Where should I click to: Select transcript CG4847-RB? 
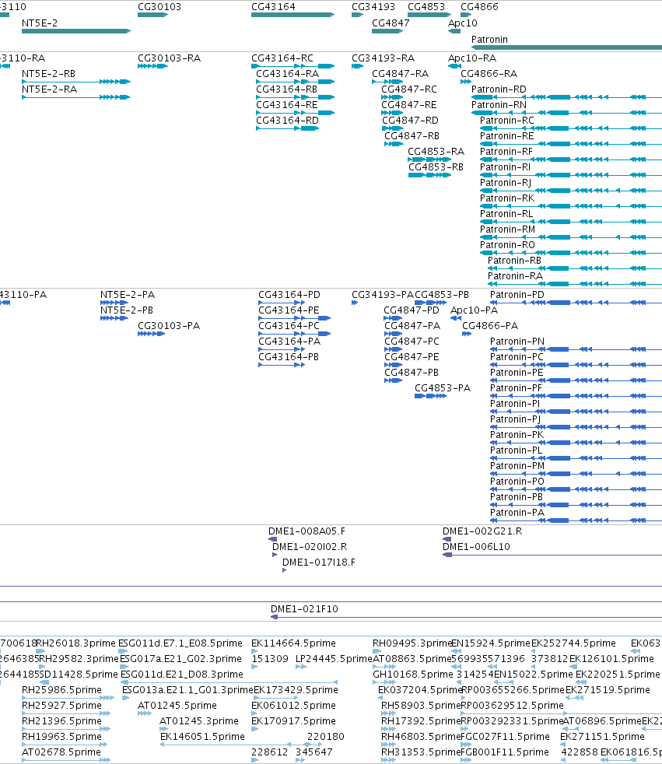point(412,136)
